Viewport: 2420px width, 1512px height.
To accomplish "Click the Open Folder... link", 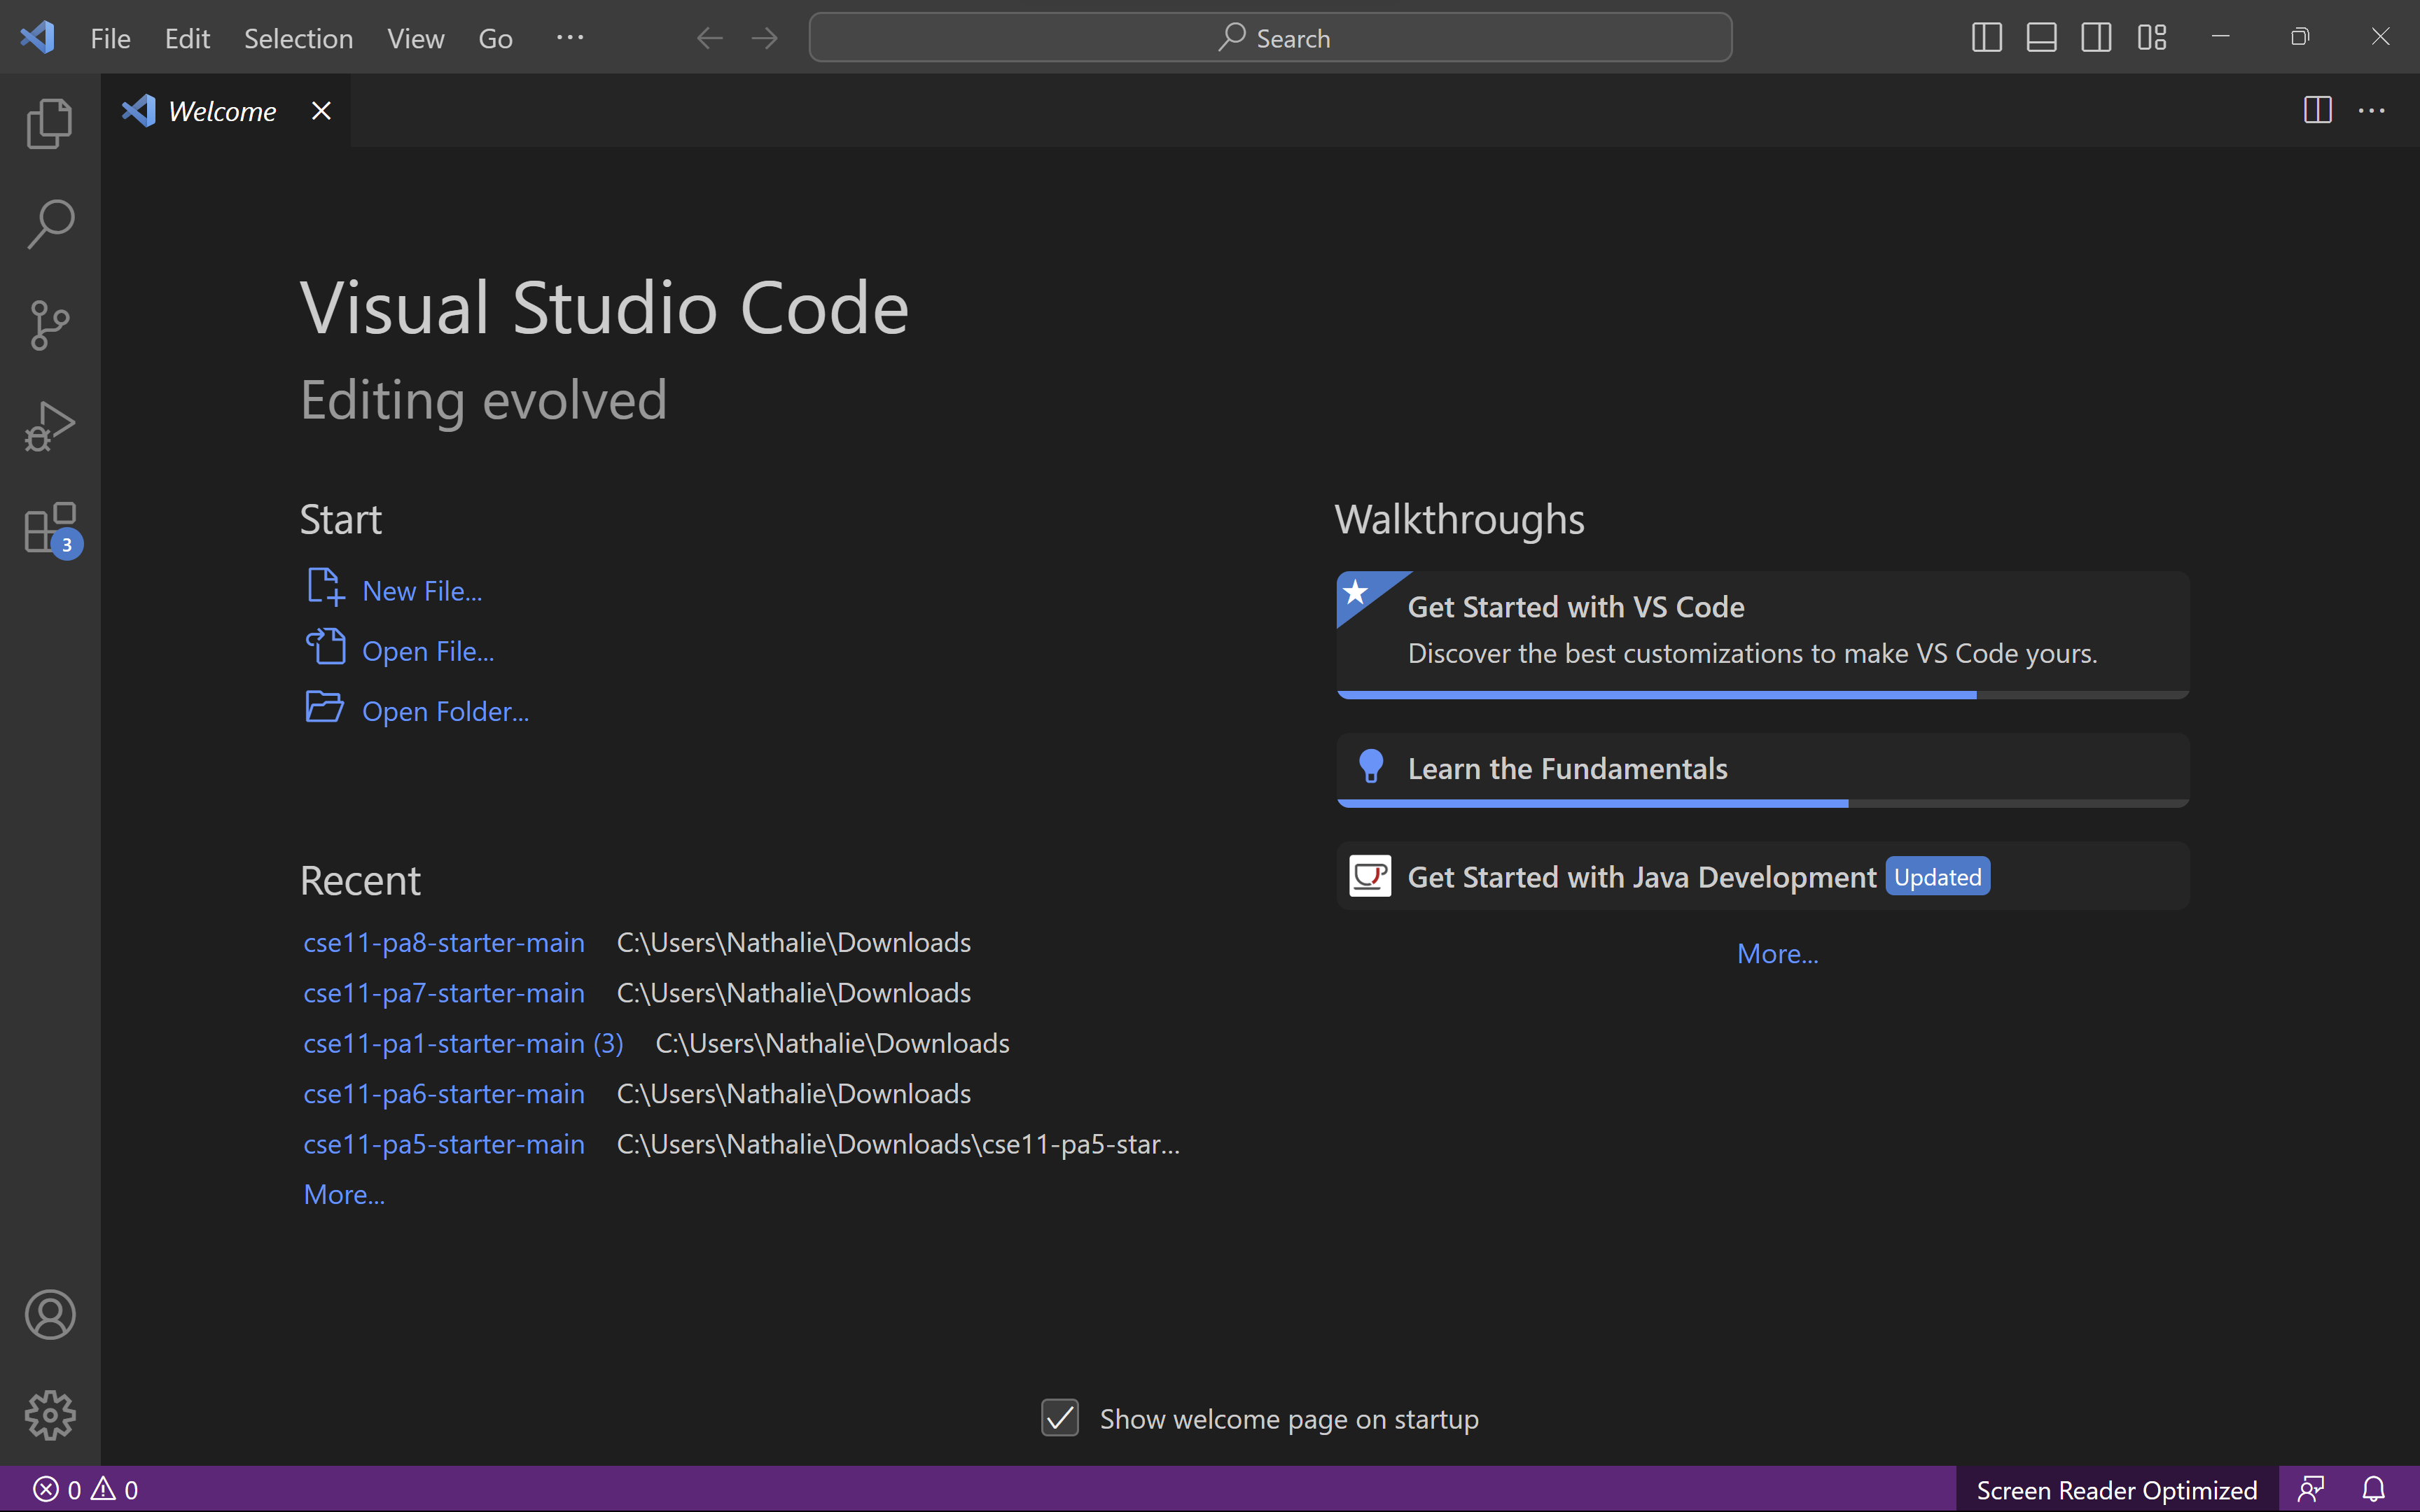I will 445,711.
